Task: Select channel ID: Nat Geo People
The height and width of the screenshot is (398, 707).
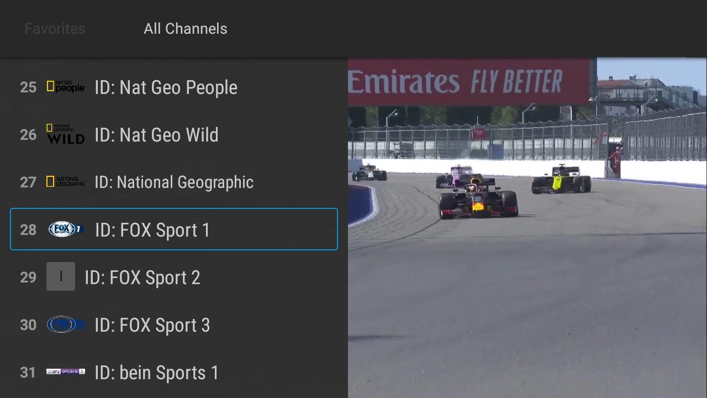Action: [174, 87]
